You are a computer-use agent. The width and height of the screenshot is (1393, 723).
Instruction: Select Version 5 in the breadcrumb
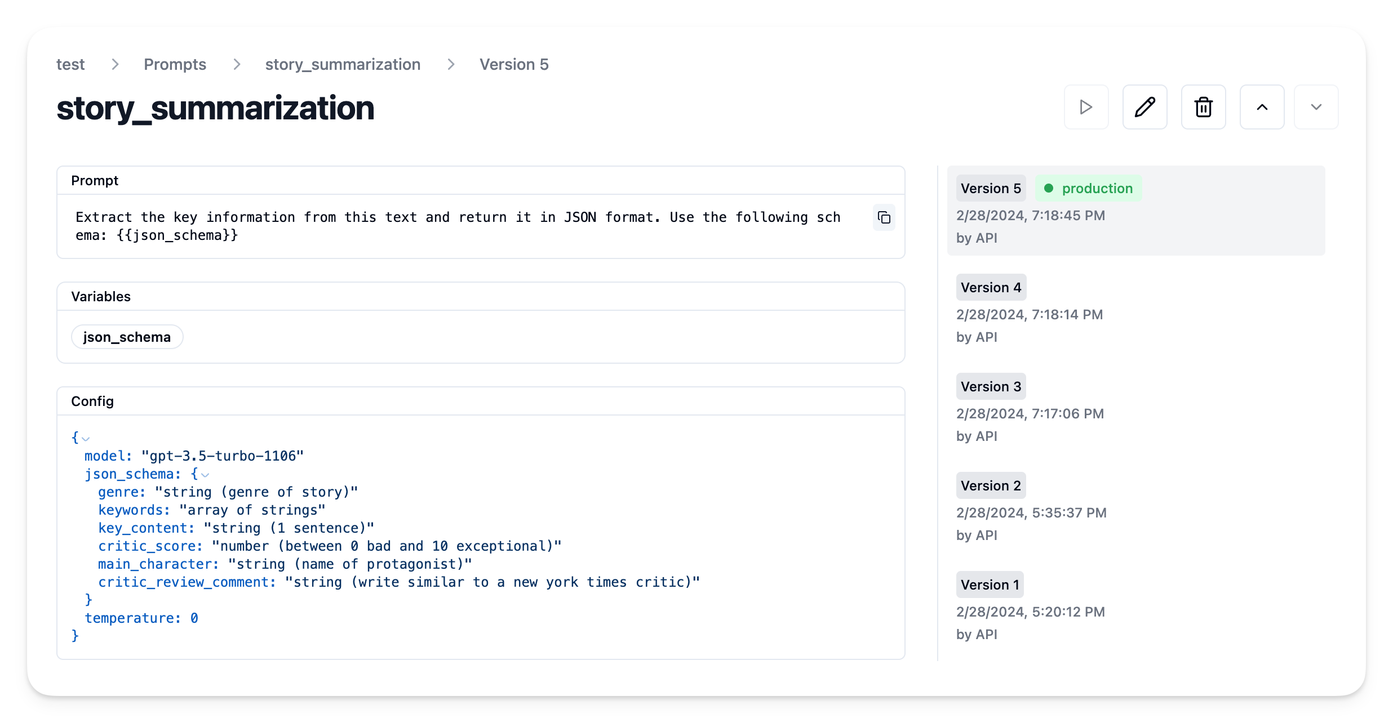tap(513, 64)
